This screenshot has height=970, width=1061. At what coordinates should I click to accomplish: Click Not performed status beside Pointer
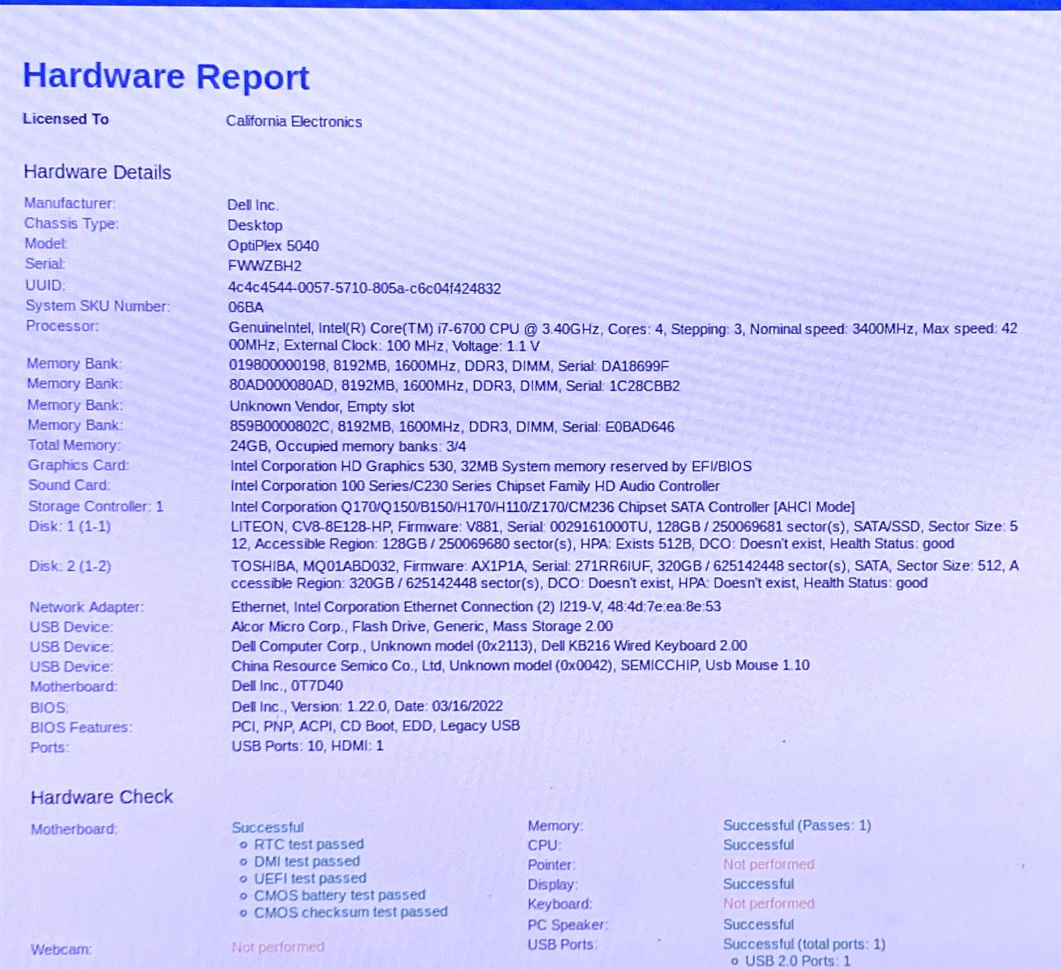[769, 865]
